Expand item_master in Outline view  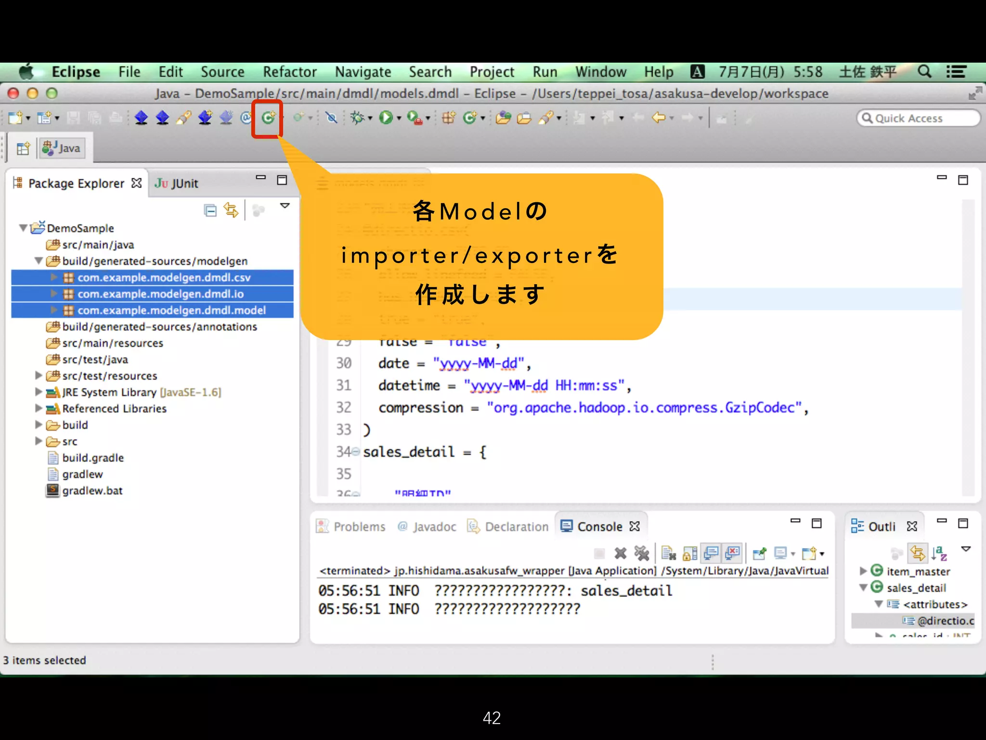[863, 571]
